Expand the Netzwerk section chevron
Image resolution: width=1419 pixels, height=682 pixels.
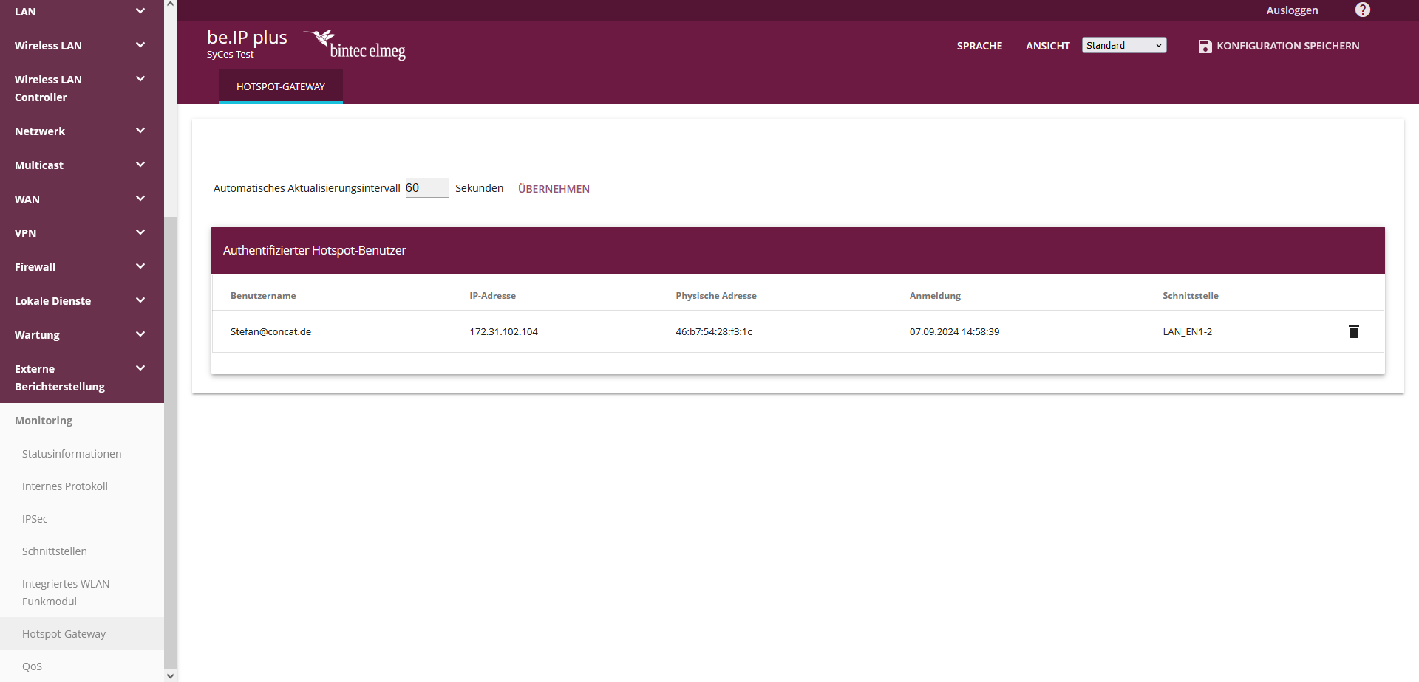[140, 131]
